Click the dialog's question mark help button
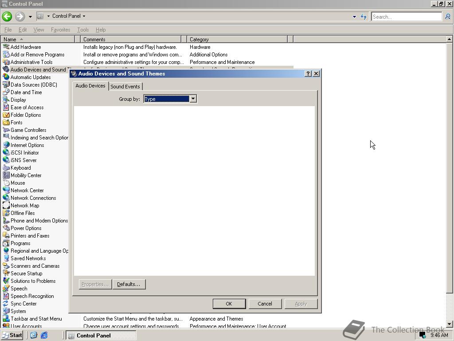Image resolution: width=454 pixels, height=341 pixels. (x=308, y=74)
